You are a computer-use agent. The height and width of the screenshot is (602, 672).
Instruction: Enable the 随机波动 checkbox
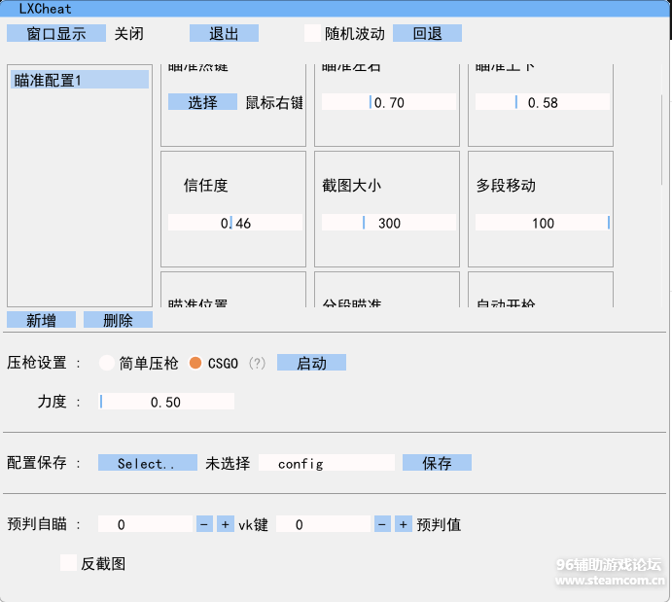(313, 33)
